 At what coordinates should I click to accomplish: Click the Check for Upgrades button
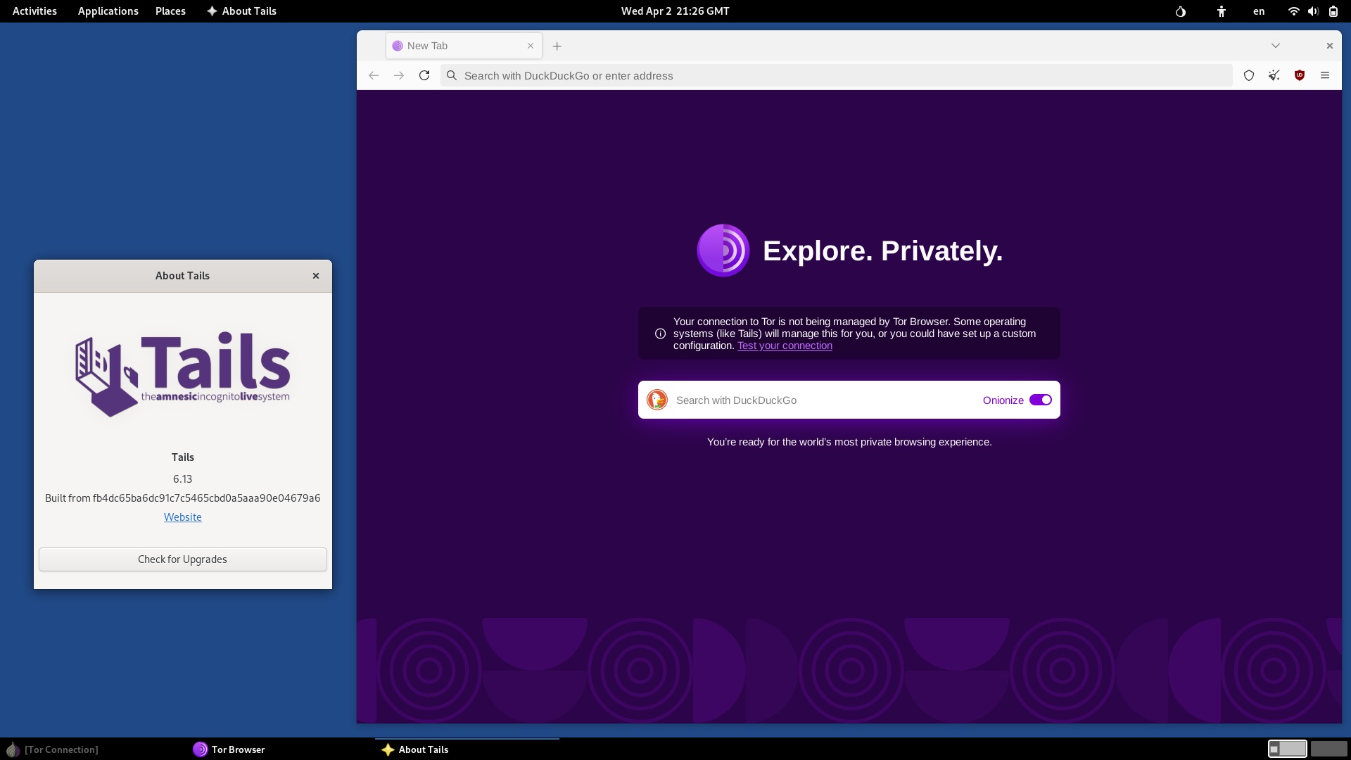coord(182,559)
